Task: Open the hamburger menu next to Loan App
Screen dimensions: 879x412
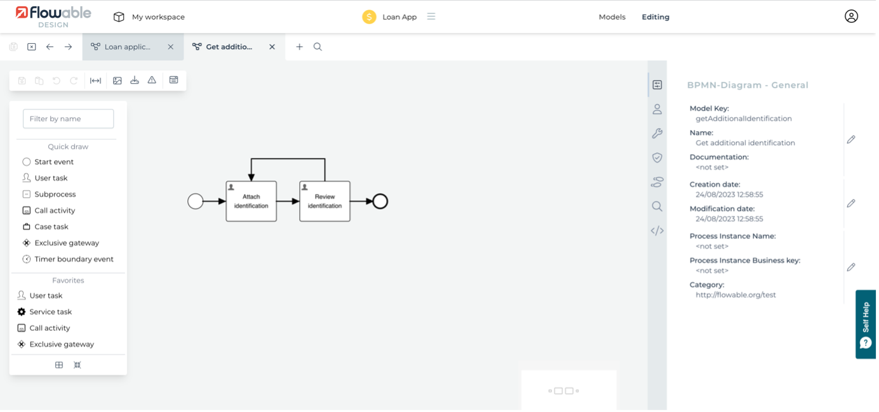Action: click(x=431, y=16)
